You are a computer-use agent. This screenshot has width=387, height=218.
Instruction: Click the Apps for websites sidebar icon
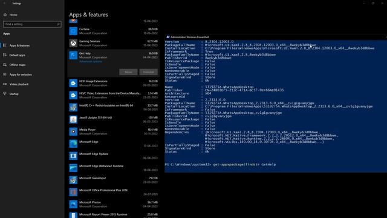point(5,74)
